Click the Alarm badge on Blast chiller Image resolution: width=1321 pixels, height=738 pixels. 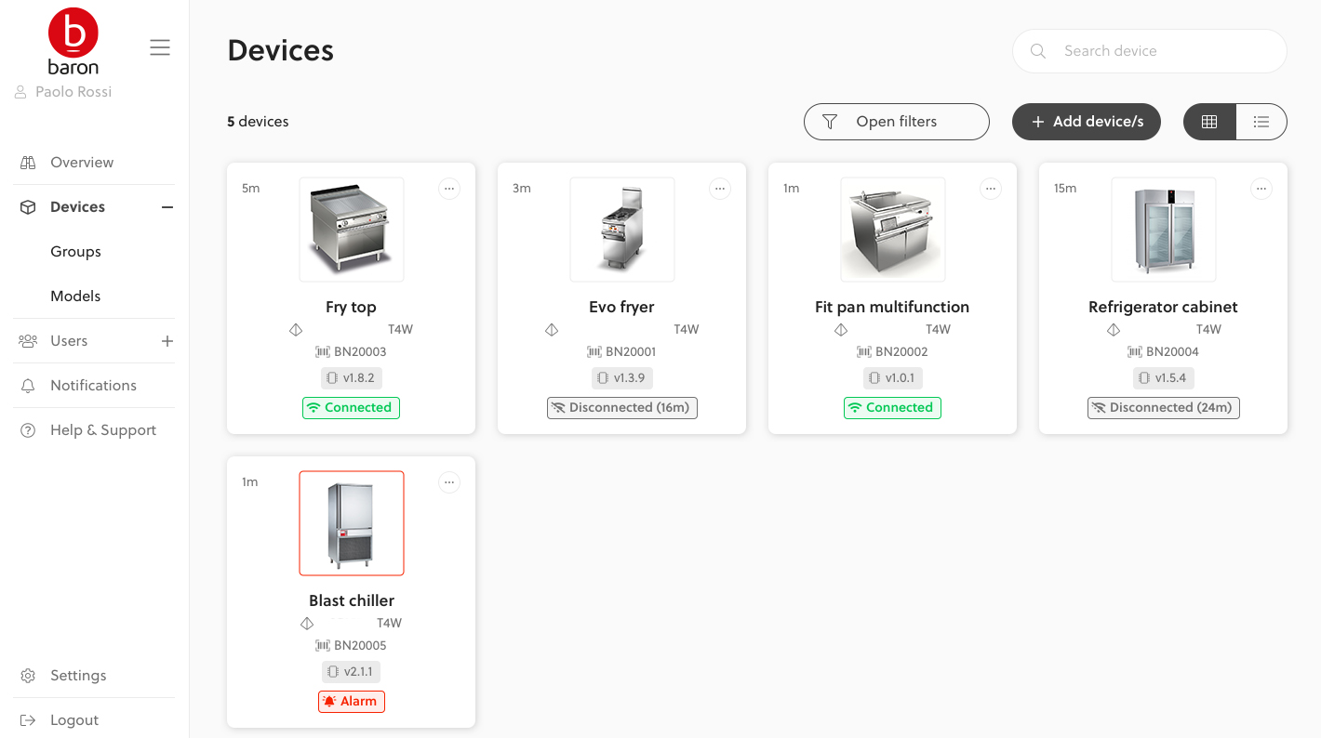(352, 702)
